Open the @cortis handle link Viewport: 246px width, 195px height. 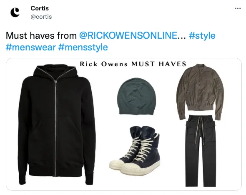tap(41, 17)
